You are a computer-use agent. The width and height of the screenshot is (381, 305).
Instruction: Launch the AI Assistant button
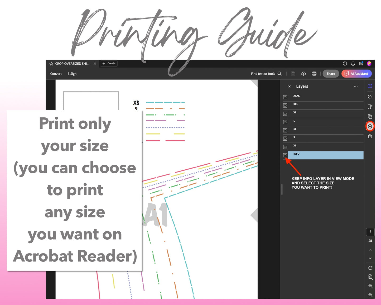[356, 74]
